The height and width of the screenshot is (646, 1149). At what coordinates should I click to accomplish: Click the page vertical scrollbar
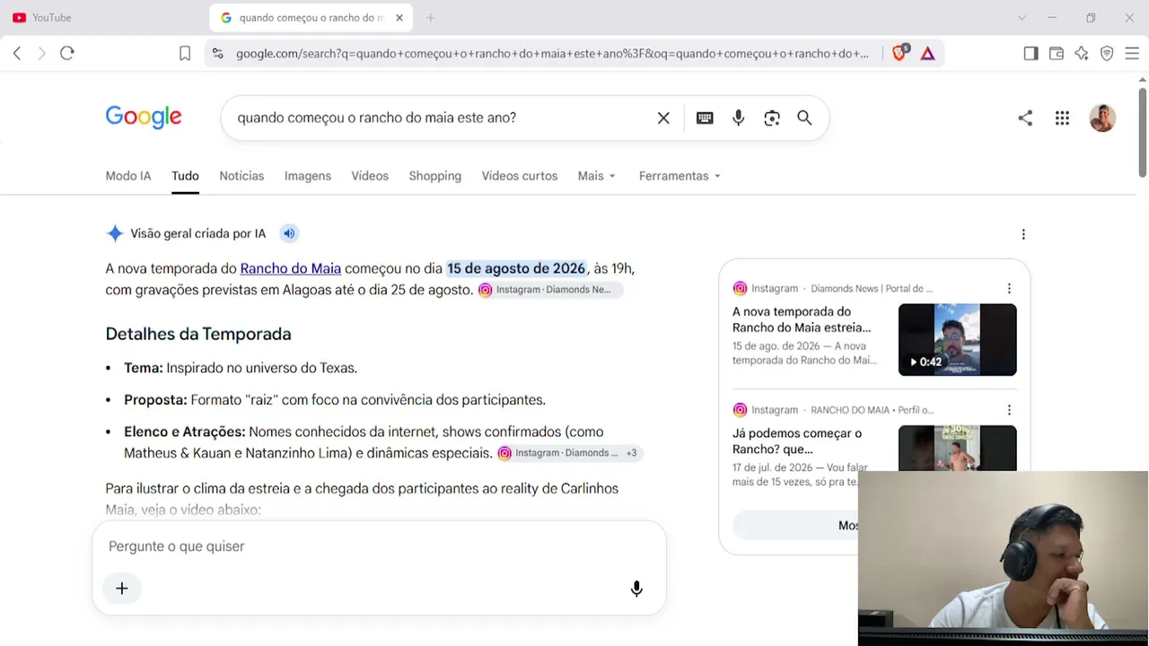click(x=1143, y=133)
